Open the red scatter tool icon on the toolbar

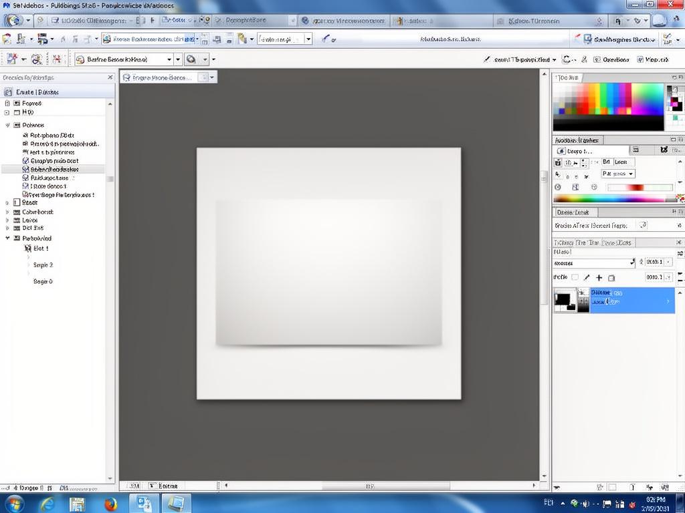click(57, 58)
